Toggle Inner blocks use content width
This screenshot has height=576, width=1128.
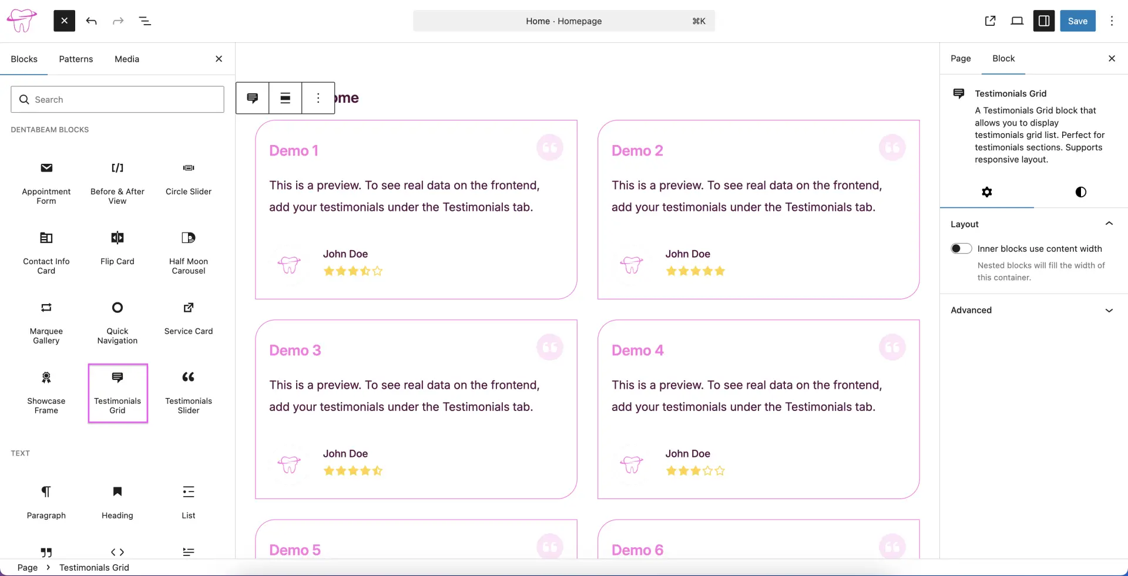click(x=961, y=248)
